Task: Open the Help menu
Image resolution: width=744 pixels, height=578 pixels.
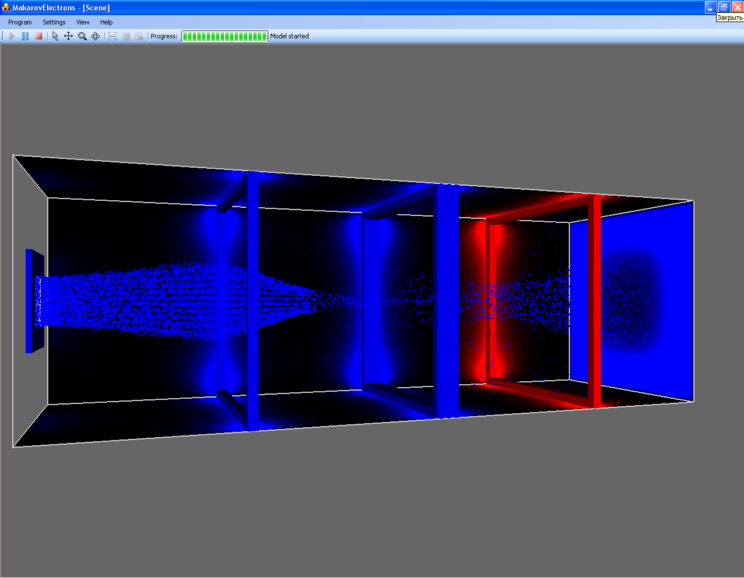Action: (x=106, y=22)
